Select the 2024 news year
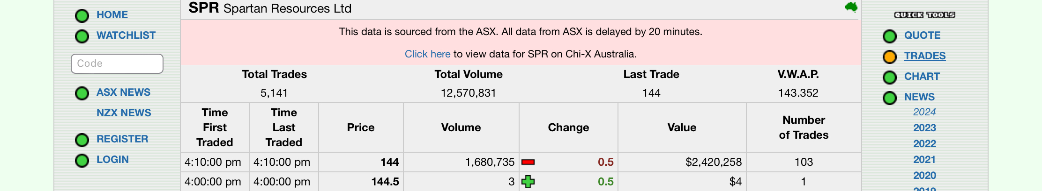The width and height of the screenshot is (1042, 191). [x=924, y=112]
